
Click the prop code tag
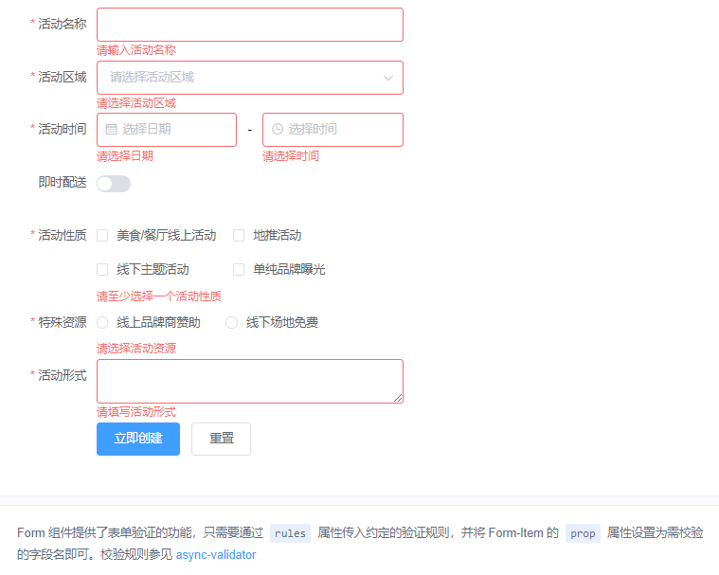pos(583,533)
